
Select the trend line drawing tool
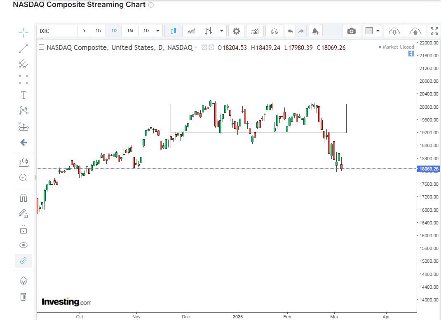(23, 48)
